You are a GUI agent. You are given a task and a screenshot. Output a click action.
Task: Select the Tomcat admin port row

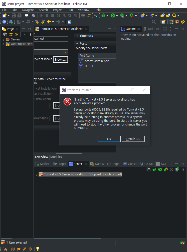point(97,61)
